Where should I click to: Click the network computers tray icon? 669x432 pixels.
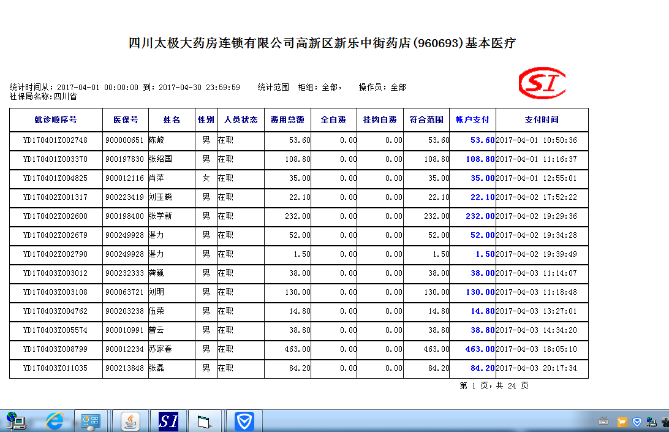(x=651, y=422)
